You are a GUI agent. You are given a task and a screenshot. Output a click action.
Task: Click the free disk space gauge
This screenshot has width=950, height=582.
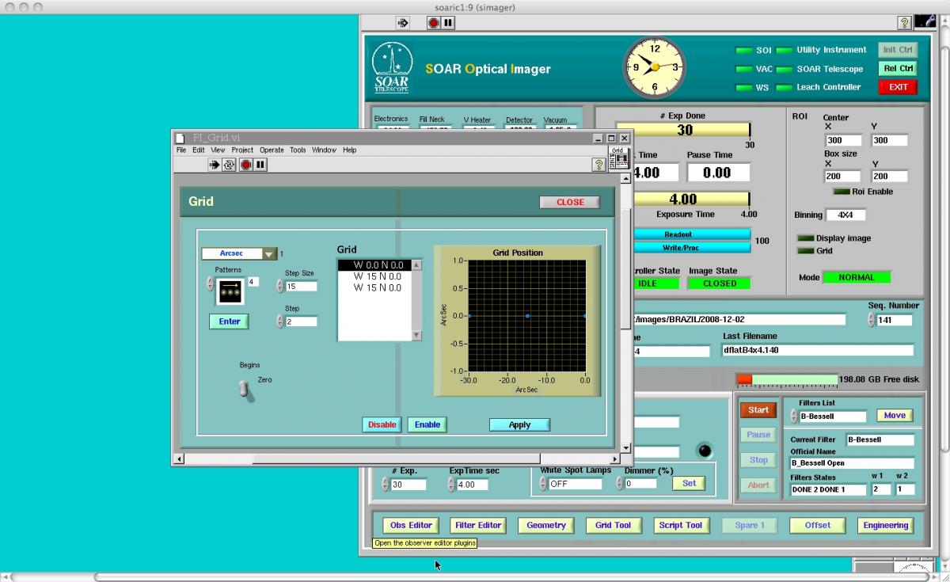coord(787,379)
